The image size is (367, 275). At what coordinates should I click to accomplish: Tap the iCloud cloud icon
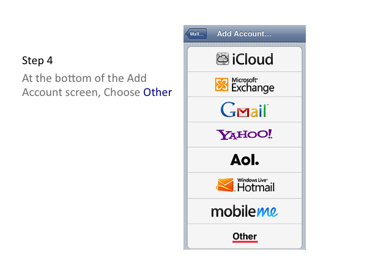point(223,59)
